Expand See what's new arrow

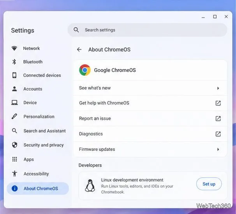(218, 88)
